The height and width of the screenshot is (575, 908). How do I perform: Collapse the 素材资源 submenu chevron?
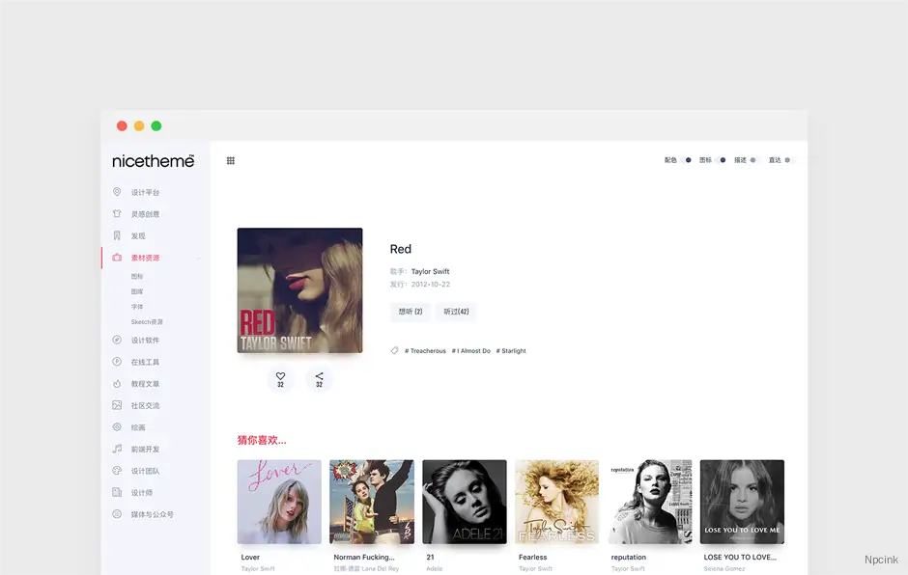199,258
